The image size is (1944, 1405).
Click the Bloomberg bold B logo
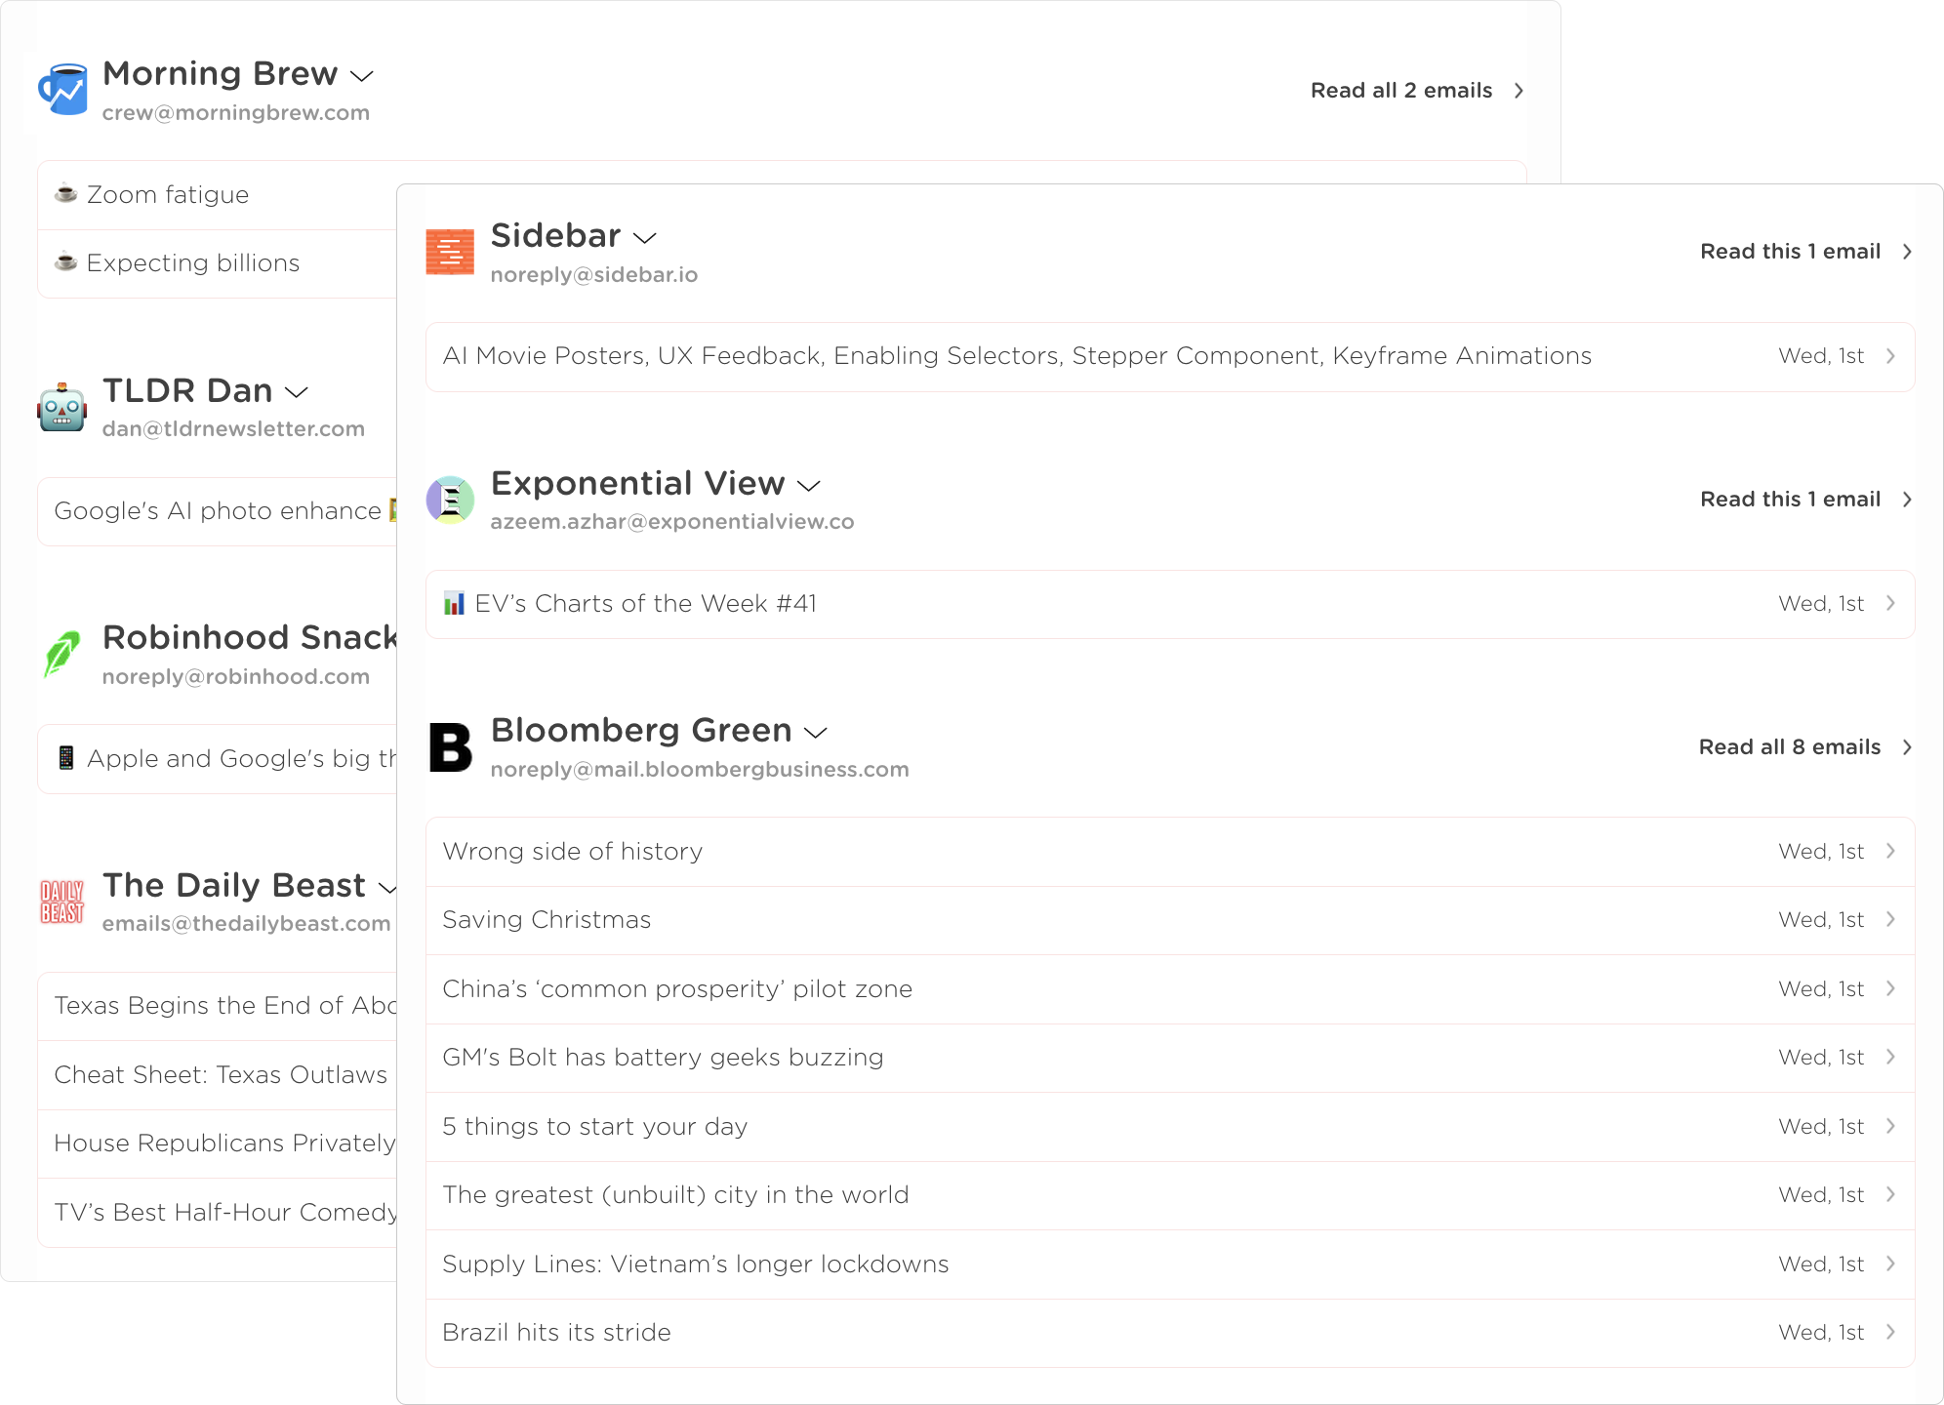tap(450, 747)
